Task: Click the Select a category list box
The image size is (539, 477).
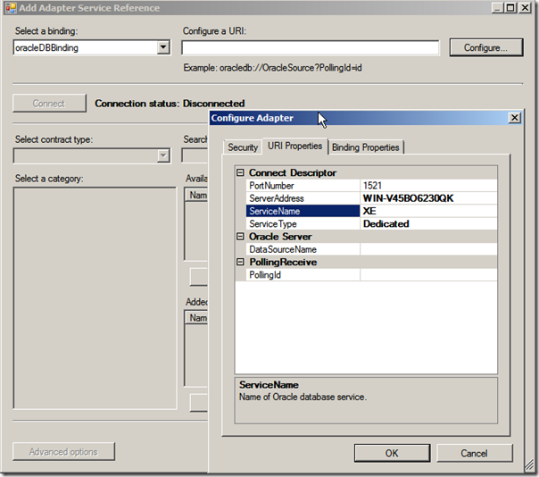Action: [95, 298]
